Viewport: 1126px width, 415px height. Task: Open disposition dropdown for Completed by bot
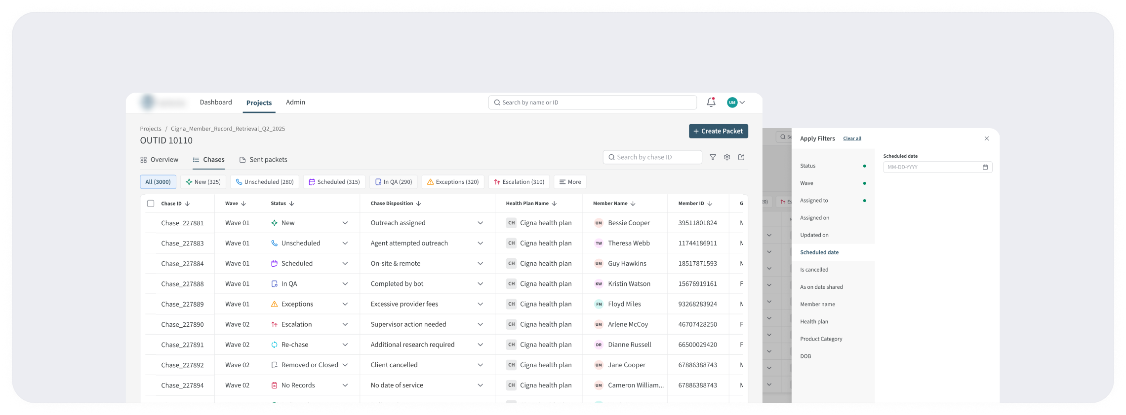pos(480,284)
